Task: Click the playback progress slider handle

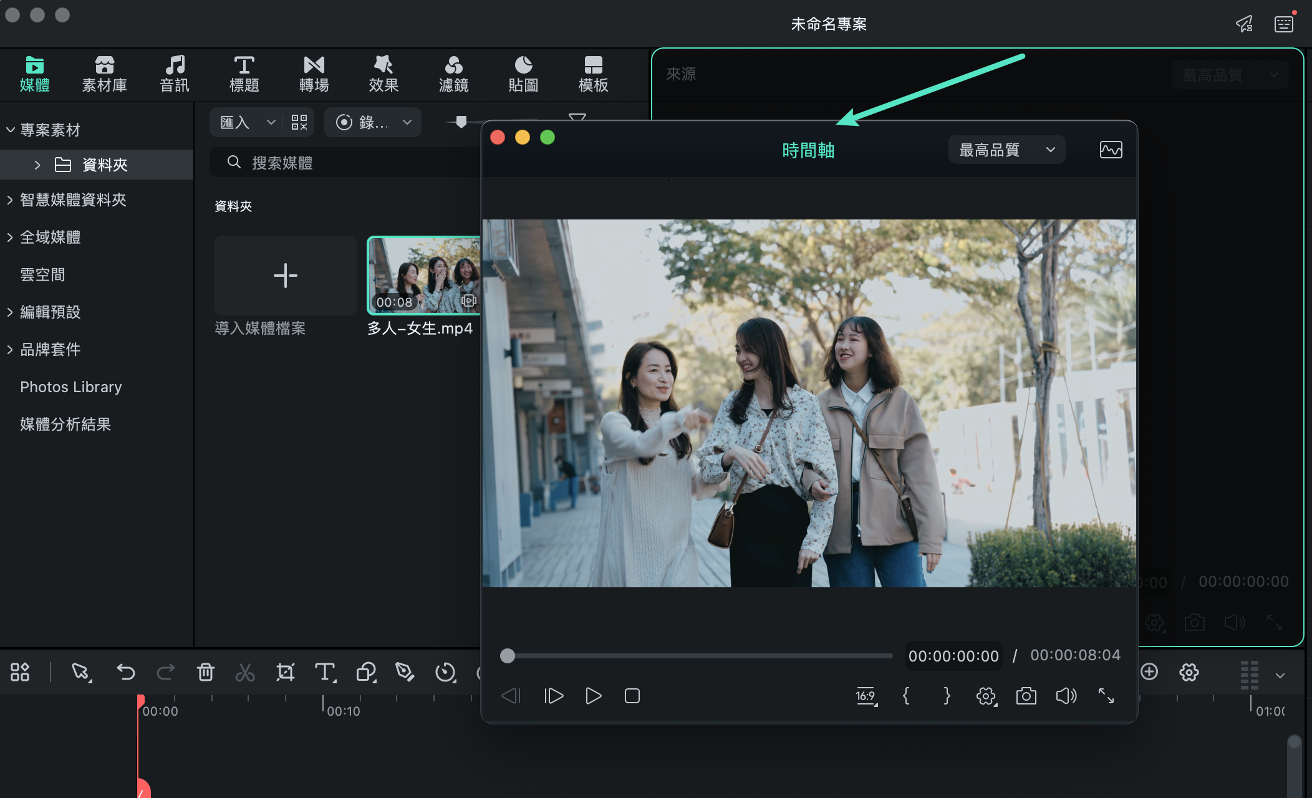Action: (x=508, y=656)
